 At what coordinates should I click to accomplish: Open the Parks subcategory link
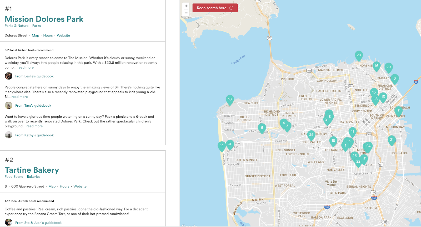pyautogui.click(x=37, y=26)
